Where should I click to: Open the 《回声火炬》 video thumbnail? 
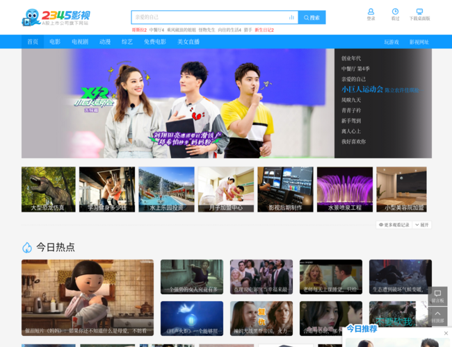pyautogui.click(x=192, y=319)
